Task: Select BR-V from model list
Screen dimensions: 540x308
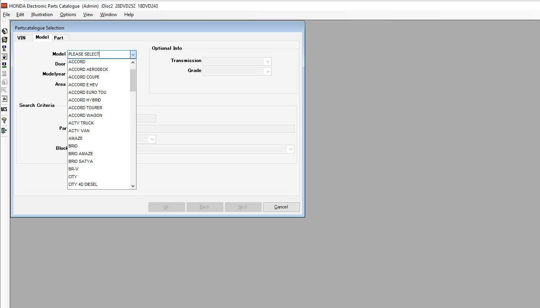Action: 99,169
